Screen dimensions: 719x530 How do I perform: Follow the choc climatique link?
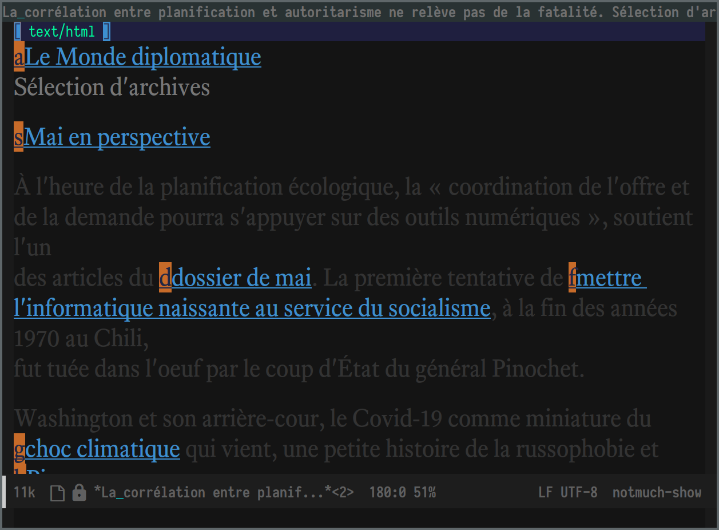102,449
